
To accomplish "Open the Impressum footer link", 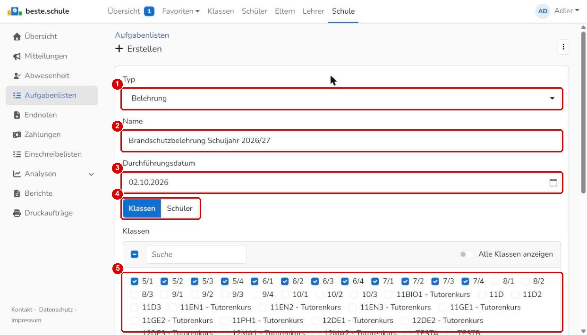I will (x=26, y=320).
